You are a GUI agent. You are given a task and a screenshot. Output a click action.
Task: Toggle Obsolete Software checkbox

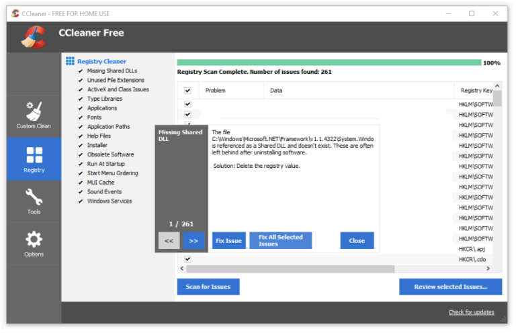pos(81,155)
